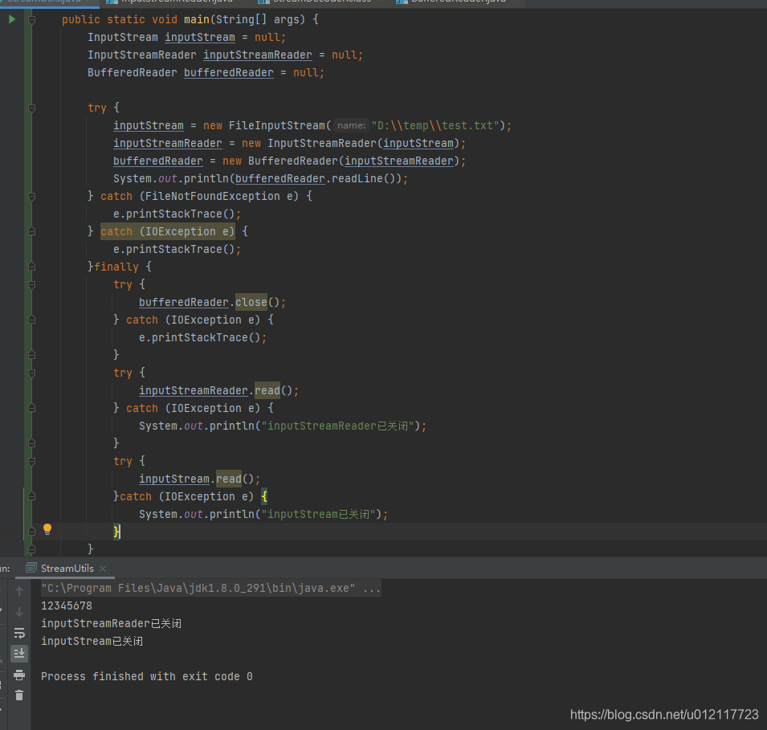Fold the try block around inputStream.read()

[x=32, y=462]
